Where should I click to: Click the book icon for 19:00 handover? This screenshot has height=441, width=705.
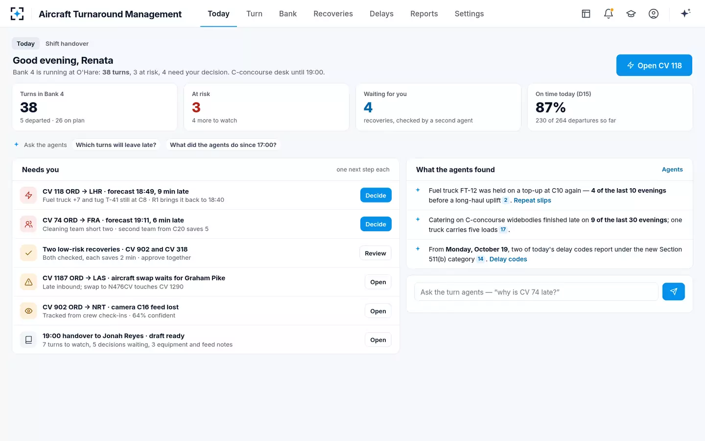click(x=29, y=340)
